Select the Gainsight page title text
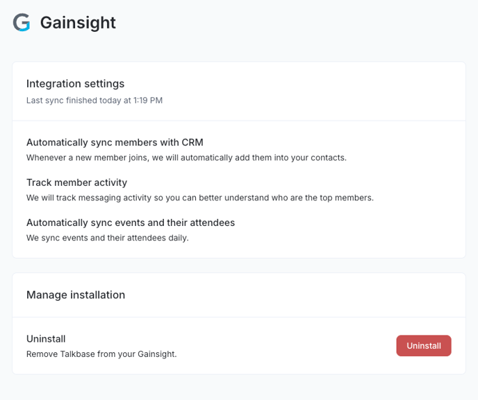Image resolution: width=478 pixels, height=400 pixels. (x=78, y=23)
